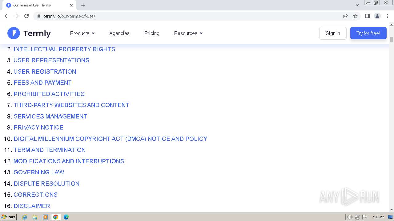Click the taskbar clock showing 7:11 PM

378,217
